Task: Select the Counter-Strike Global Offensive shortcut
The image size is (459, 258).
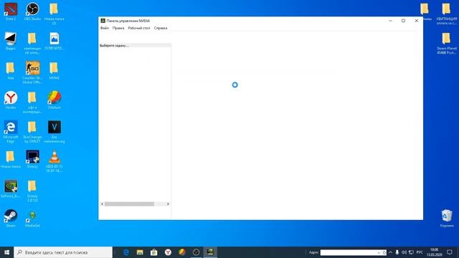Action: click(x=32, y=72)
